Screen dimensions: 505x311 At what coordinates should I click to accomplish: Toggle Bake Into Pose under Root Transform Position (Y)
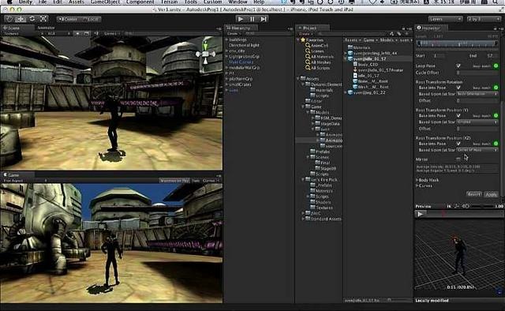[458, 115]
